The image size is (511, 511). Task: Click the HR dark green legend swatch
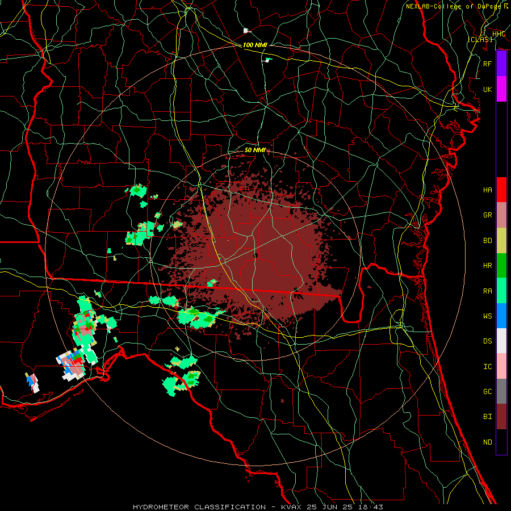coord(501,265)
